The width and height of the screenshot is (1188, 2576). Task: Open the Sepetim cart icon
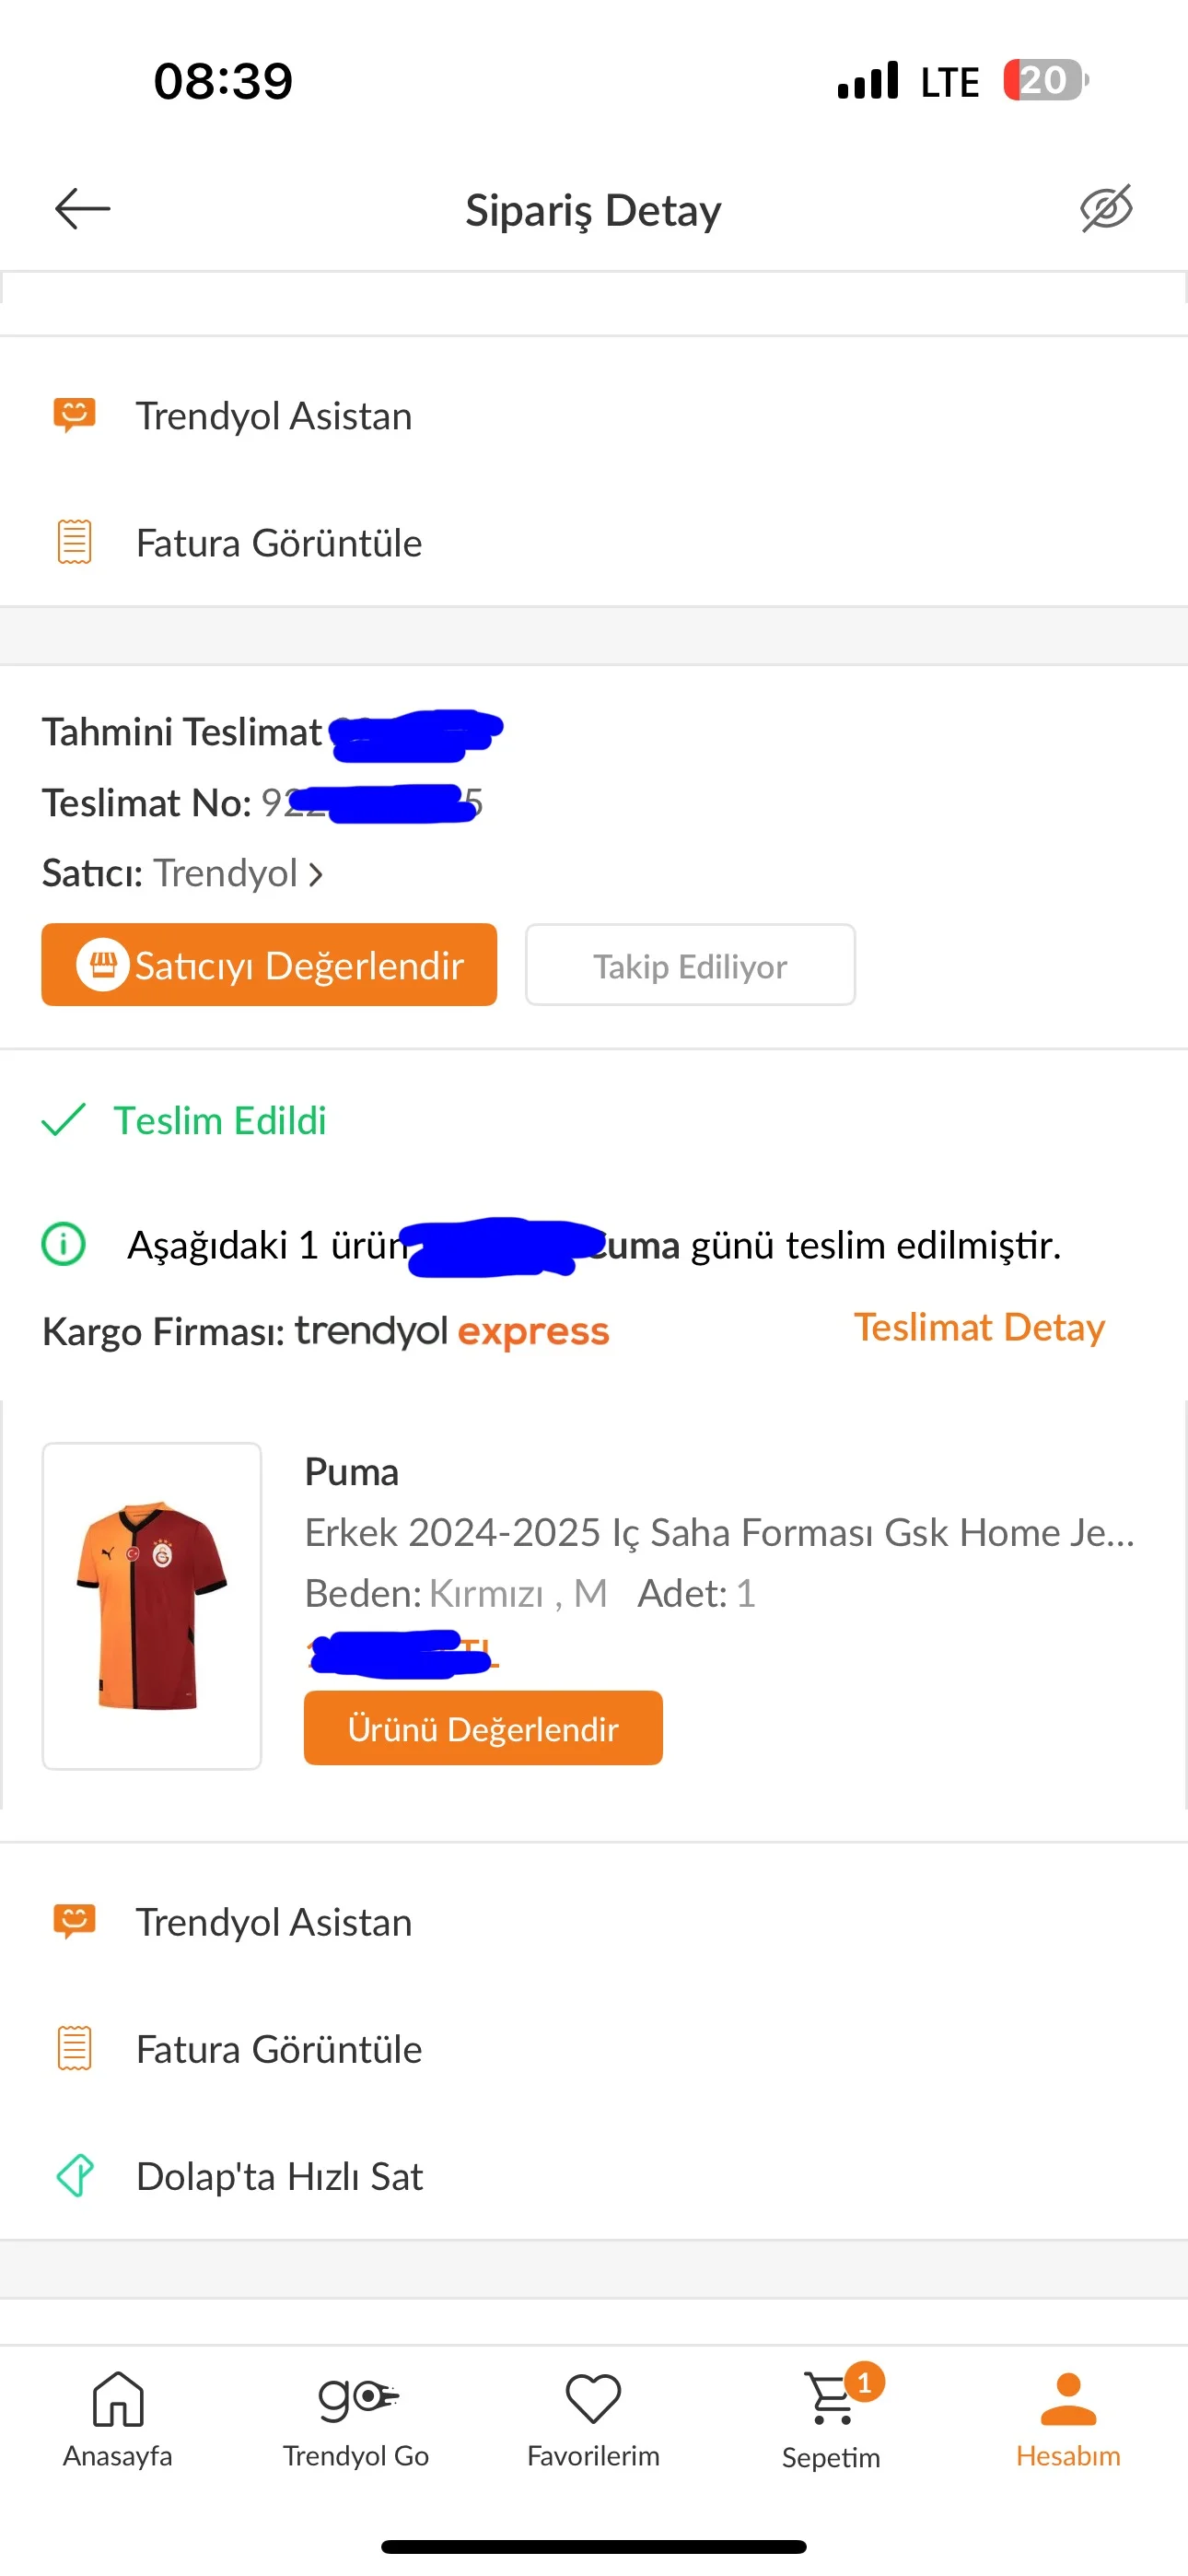[x=830, y=2400]
